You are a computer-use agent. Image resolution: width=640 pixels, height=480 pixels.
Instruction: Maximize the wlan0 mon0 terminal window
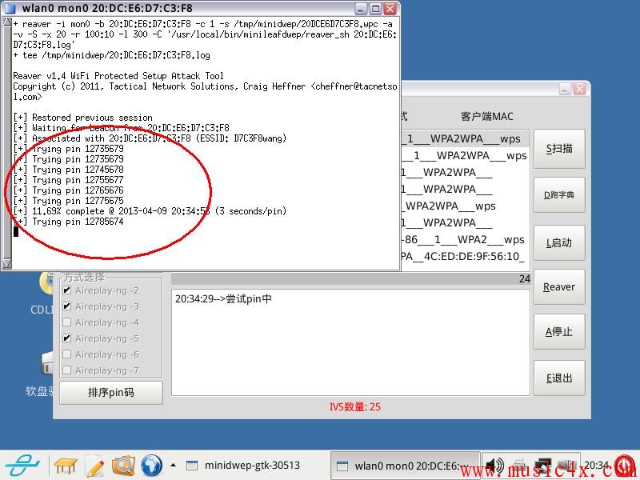tap(375, 8)
